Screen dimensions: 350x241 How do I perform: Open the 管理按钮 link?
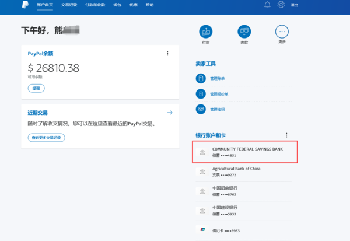pyautogui.click(x=217, y=110)
